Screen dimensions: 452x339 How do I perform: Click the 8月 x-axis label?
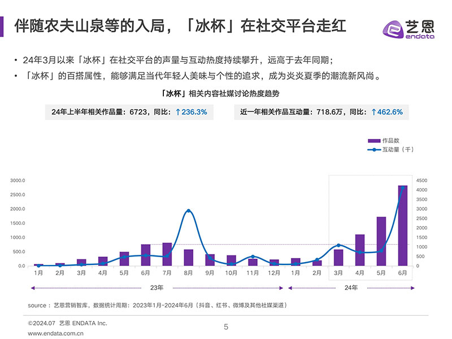(188, 273)
